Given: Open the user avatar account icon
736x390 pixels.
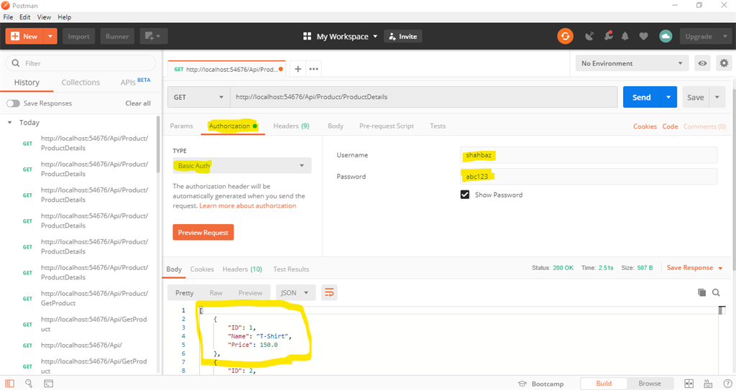Looking at the screenshot, I should click(665, 36).
